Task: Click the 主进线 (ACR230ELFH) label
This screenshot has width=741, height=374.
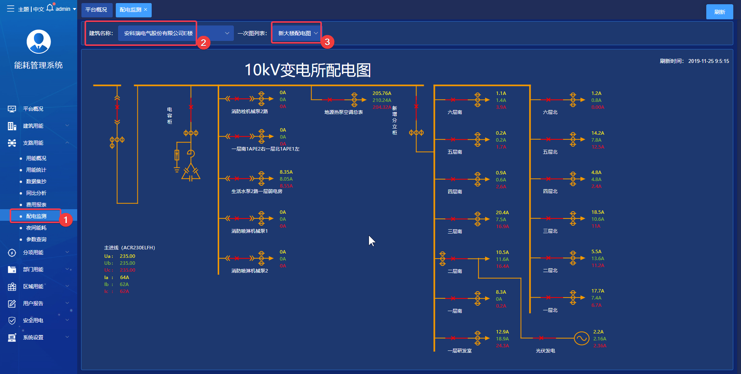Action: point(130,248)
